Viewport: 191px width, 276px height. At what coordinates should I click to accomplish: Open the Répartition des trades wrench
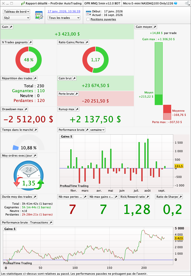(35, 78)
